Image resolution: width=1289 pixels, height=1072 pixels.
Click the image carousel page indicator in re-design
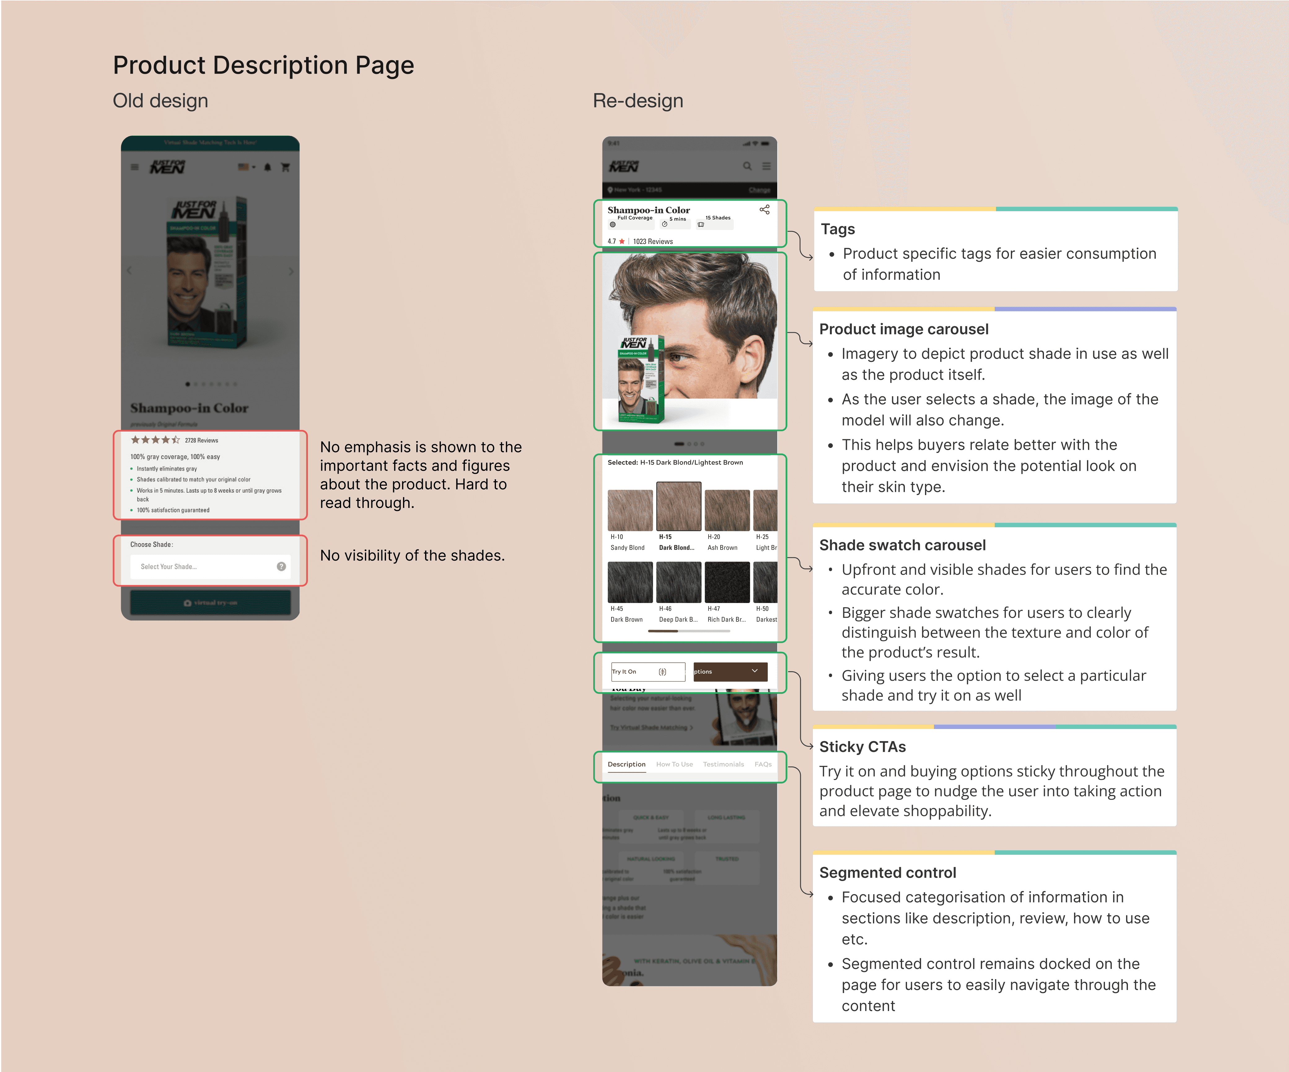pos(689,444)
